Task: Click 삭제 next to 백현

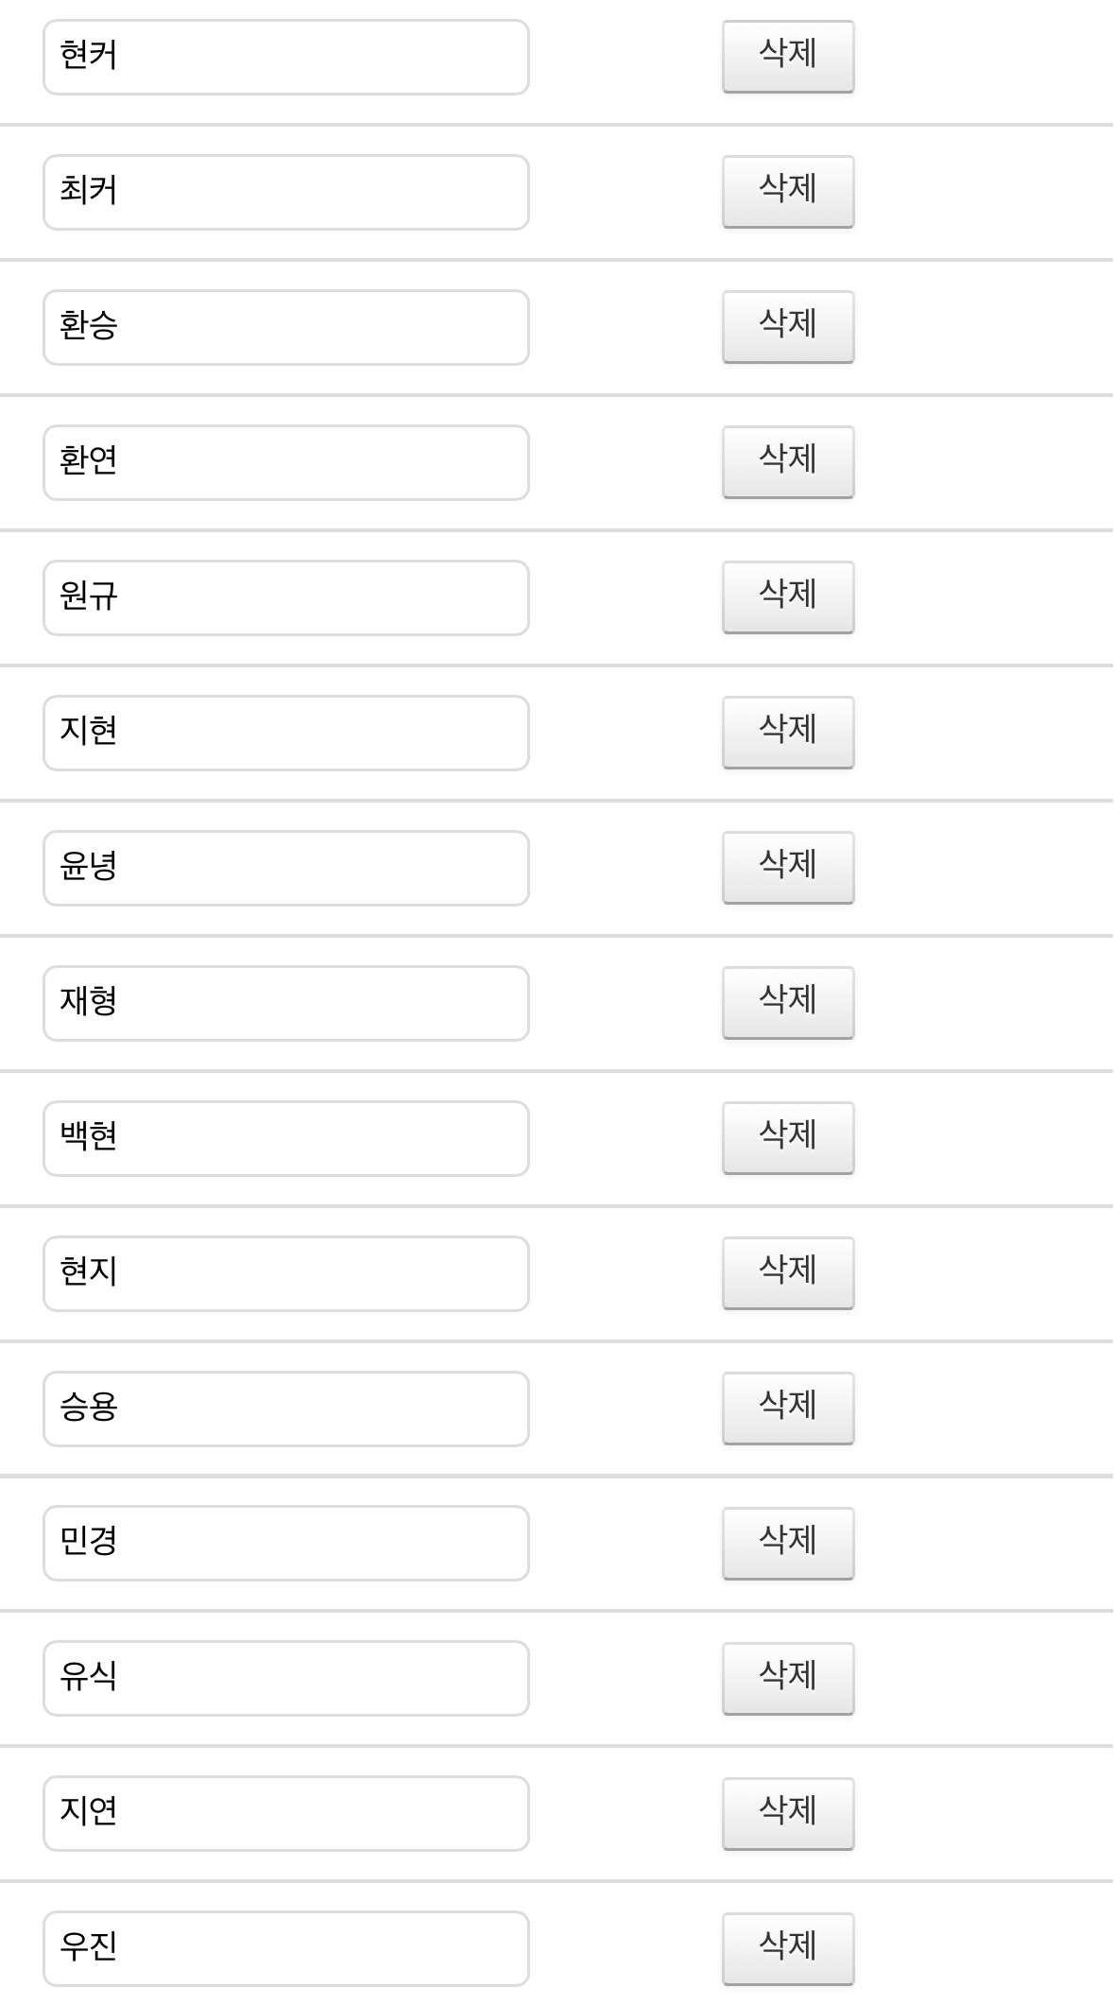Action: tap(788, 1138)
